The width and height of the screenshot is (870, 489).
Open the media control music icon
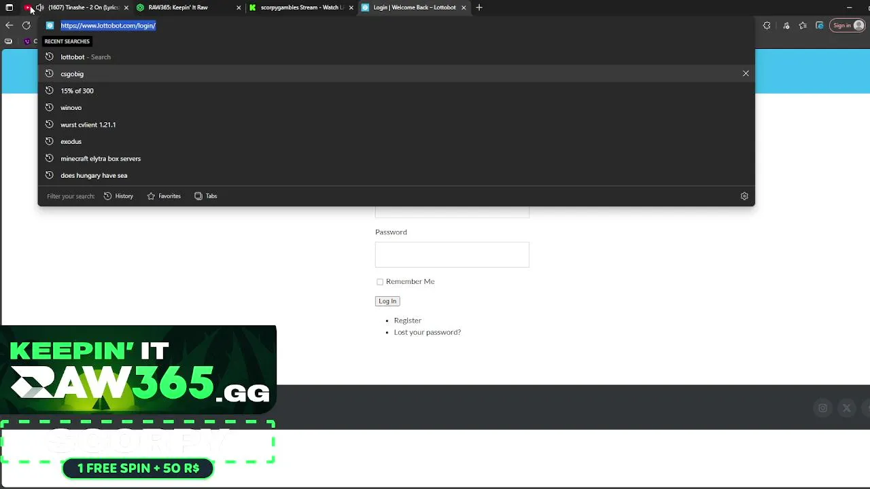point(786,26)
